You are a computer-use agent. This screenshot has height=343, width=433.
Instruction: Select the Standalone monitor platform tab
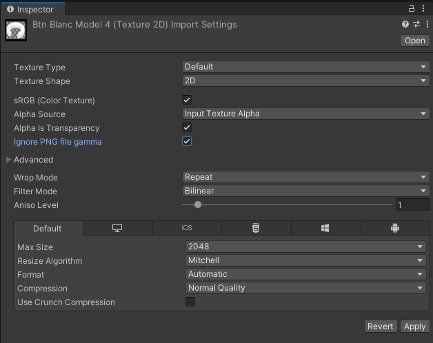pos(117,228)
